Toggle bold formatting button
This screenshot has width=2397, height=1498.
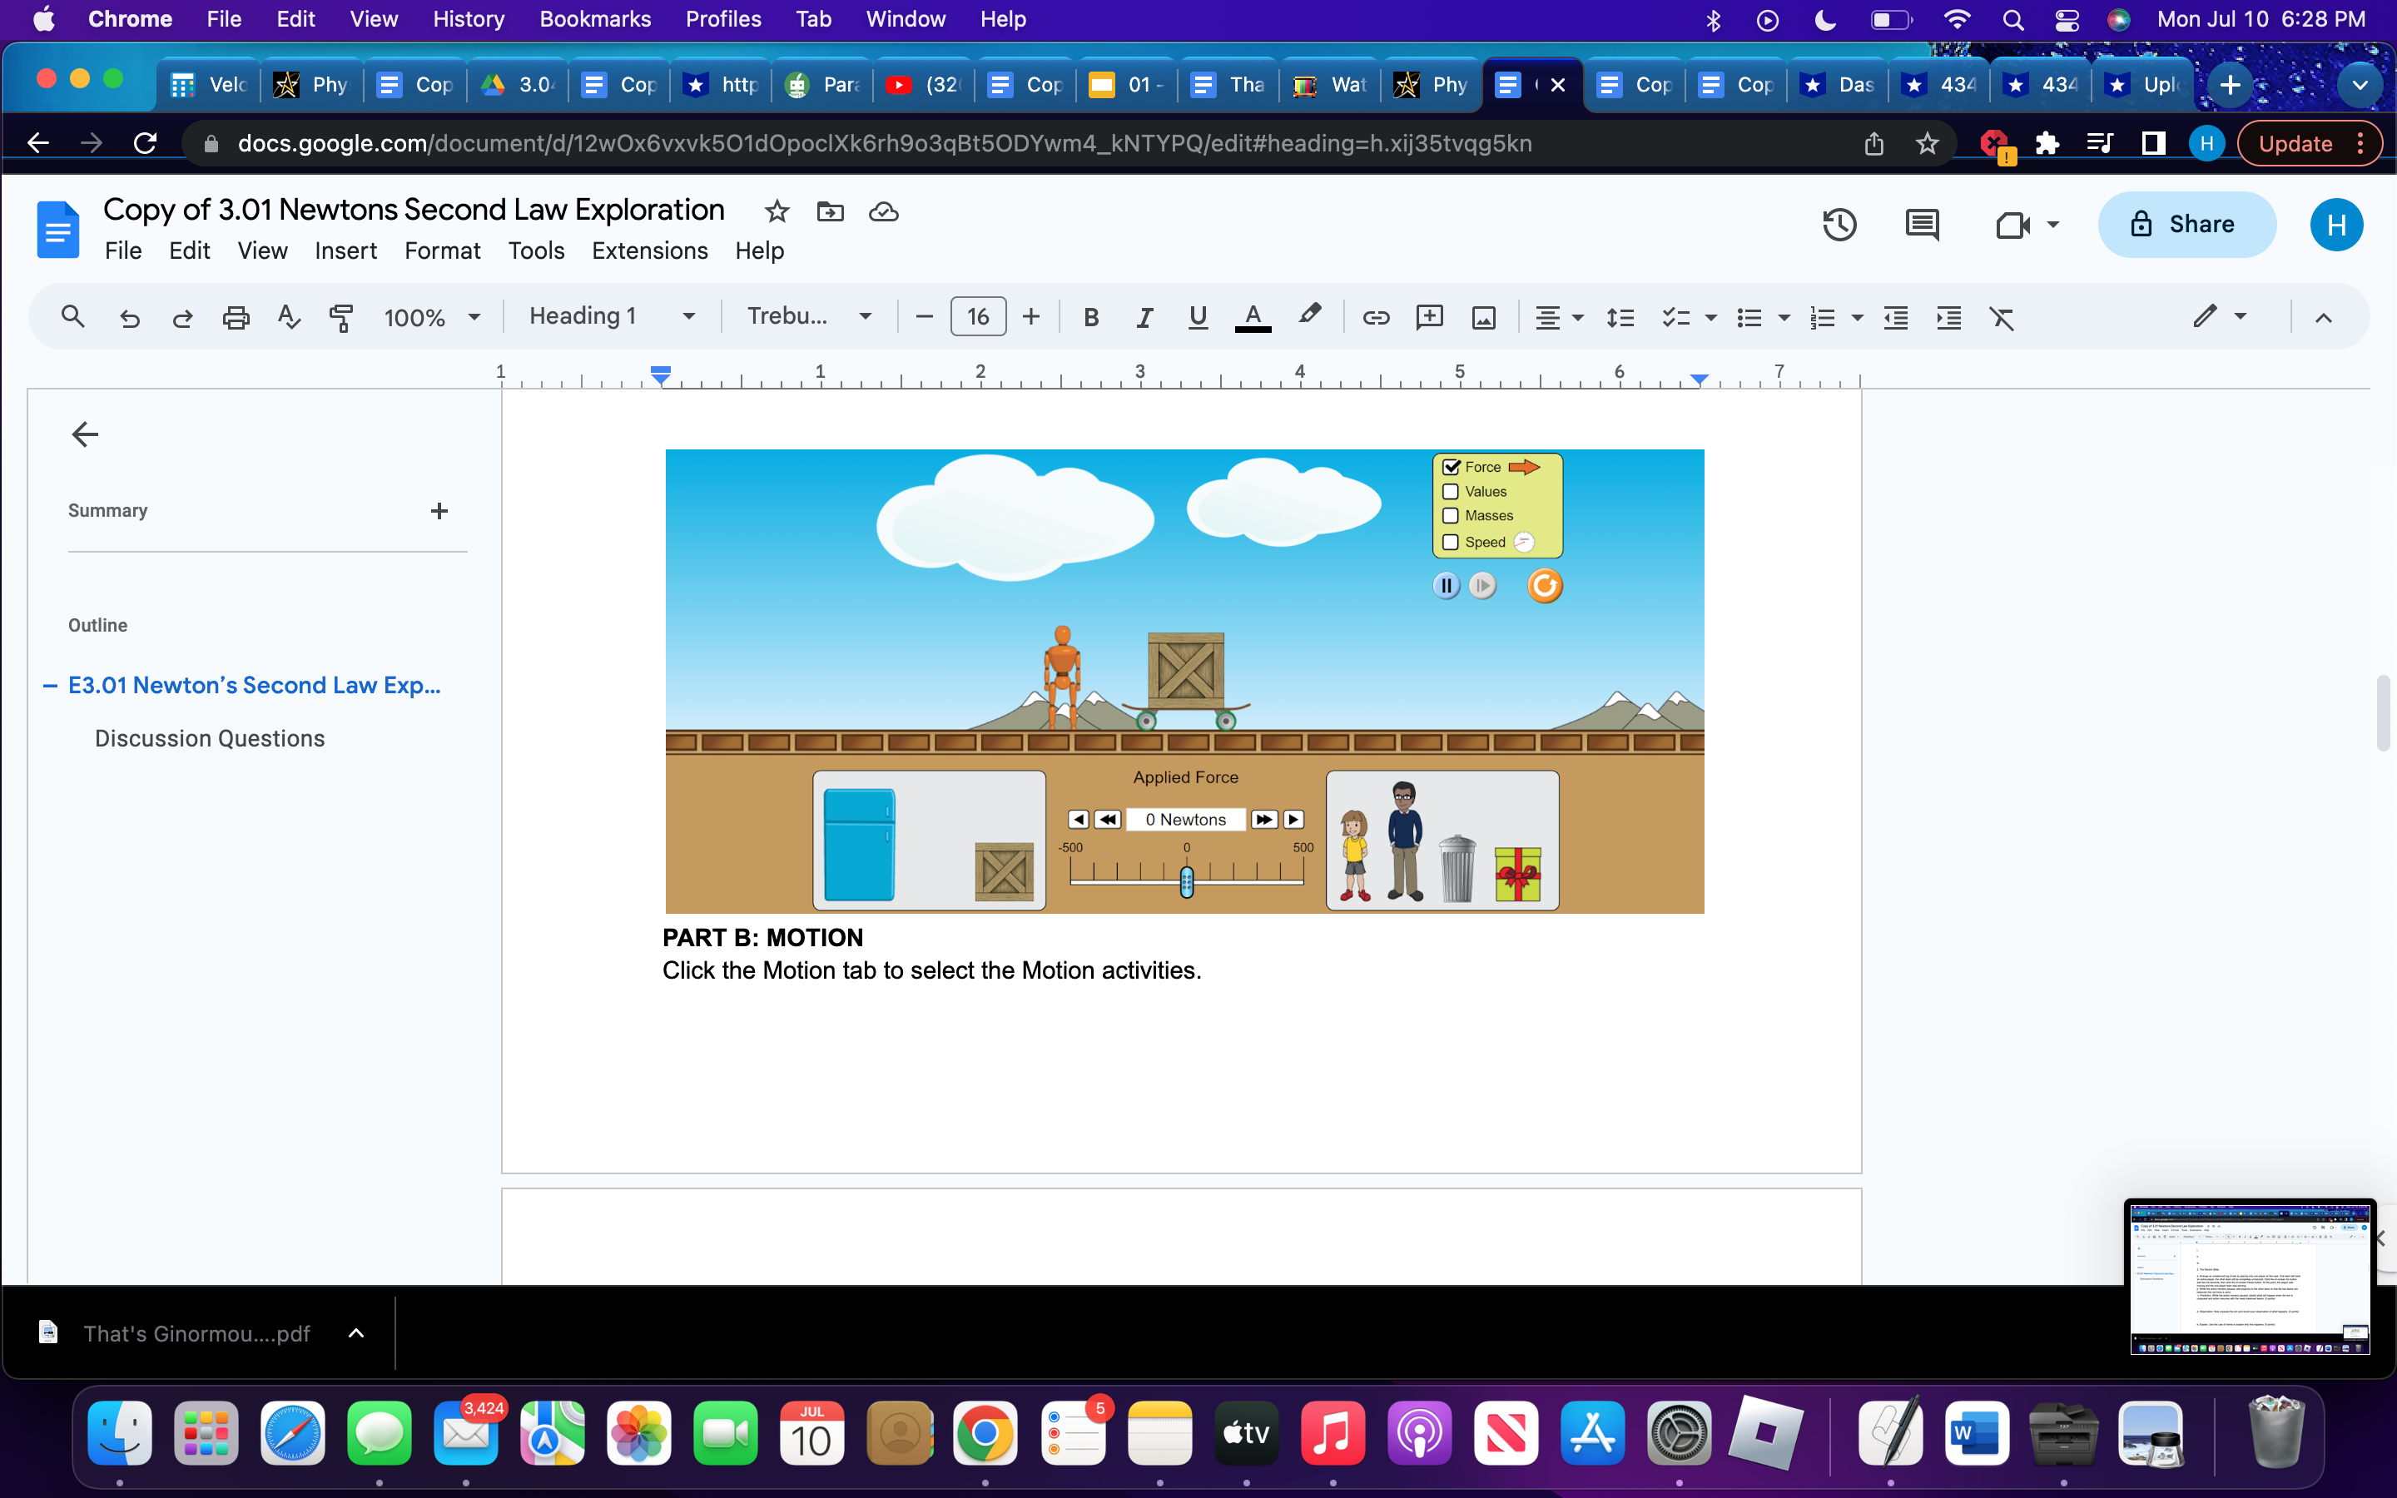point(1090,317)
